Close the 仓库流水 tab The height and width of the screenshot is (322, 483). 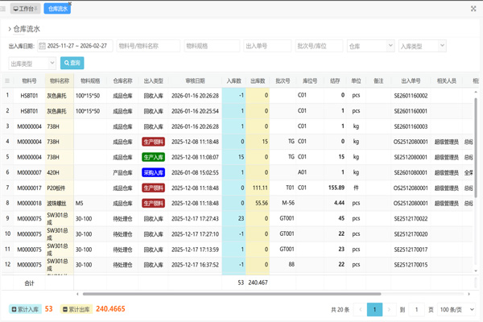click(x=69, y=4)
